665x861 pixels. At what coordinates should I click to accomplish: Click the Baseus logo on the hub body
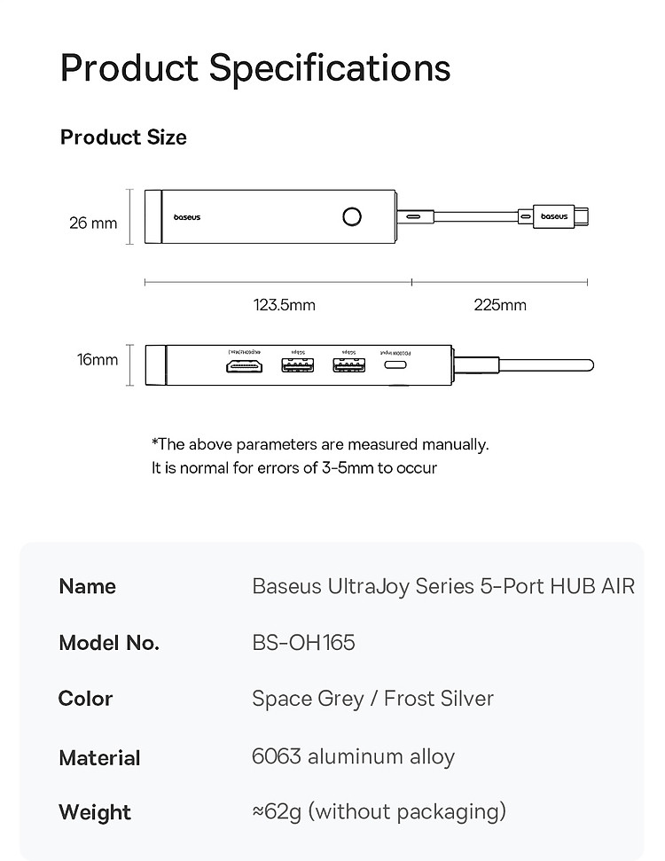click(x=187, y=217)
